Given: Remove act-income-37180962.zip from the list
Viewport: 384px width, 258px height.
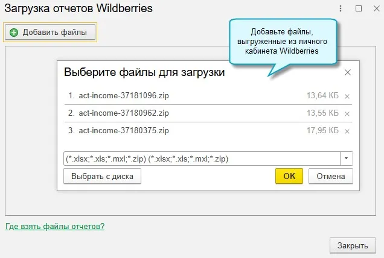Looking at the screenshot, I should click(347, 114).
